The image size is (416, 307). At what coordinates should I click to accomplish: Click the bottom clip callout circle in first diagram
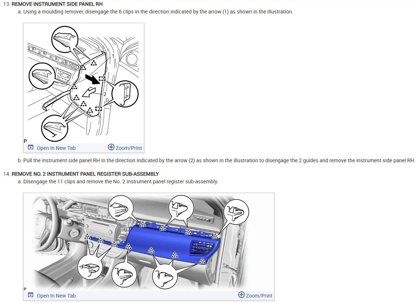tap(55, 128)
